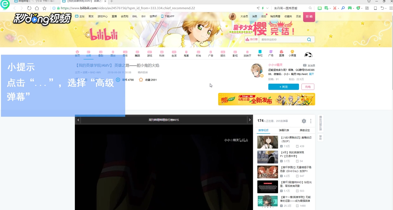
Task: Open the player settings gear icon
Action: coord(304,121)
